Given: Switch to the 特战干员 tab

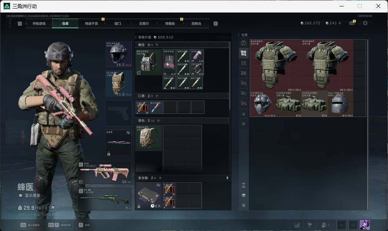Looking at the screenshot, I should point(92,23).
